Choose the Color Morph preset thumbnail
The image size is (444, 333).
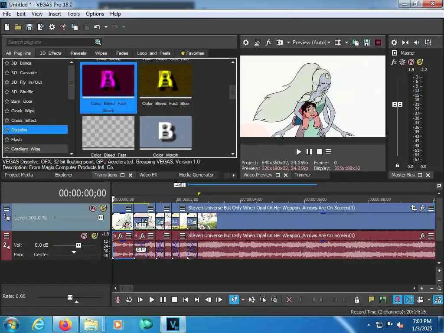166,133
